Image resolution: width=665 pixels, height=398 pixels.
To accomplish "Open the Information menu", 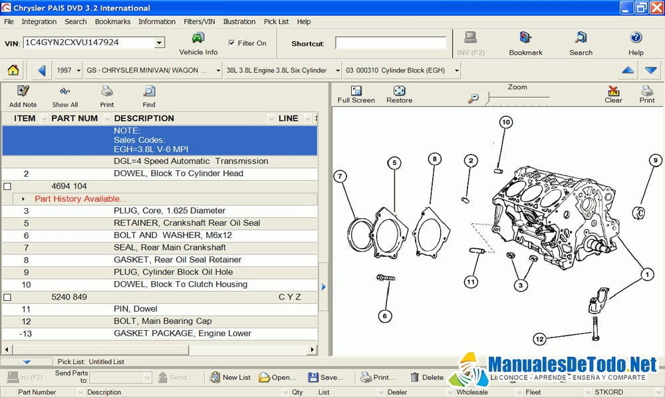I will coord(157,22).
